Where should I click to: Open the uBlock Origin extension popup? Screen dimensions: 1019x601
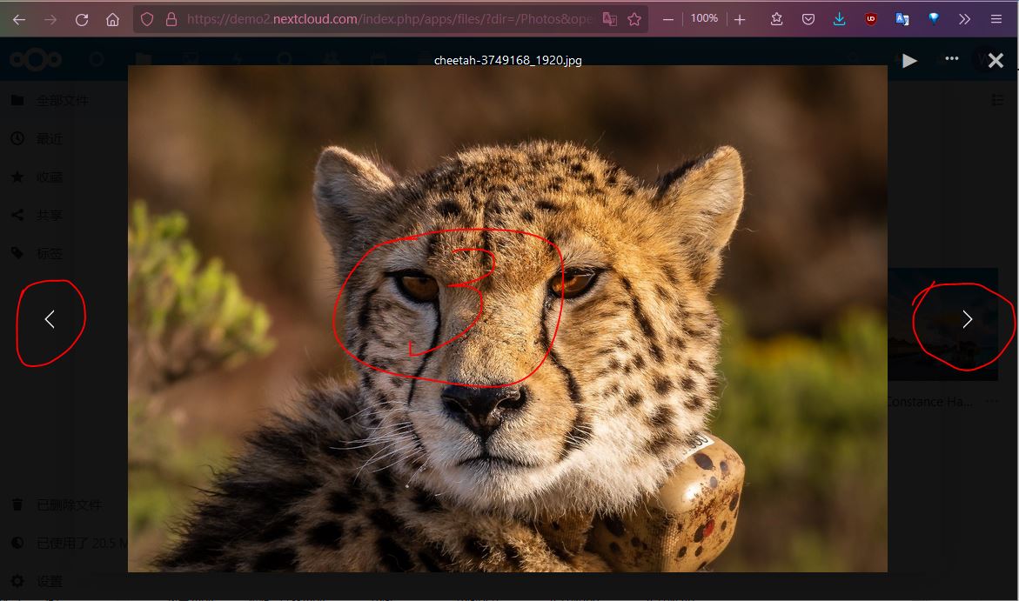point(871,19)
